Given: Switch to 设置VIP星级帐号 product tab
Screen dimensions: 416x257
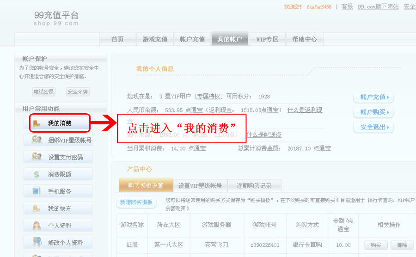Looking at the screenshot, I should pos(200,185).
